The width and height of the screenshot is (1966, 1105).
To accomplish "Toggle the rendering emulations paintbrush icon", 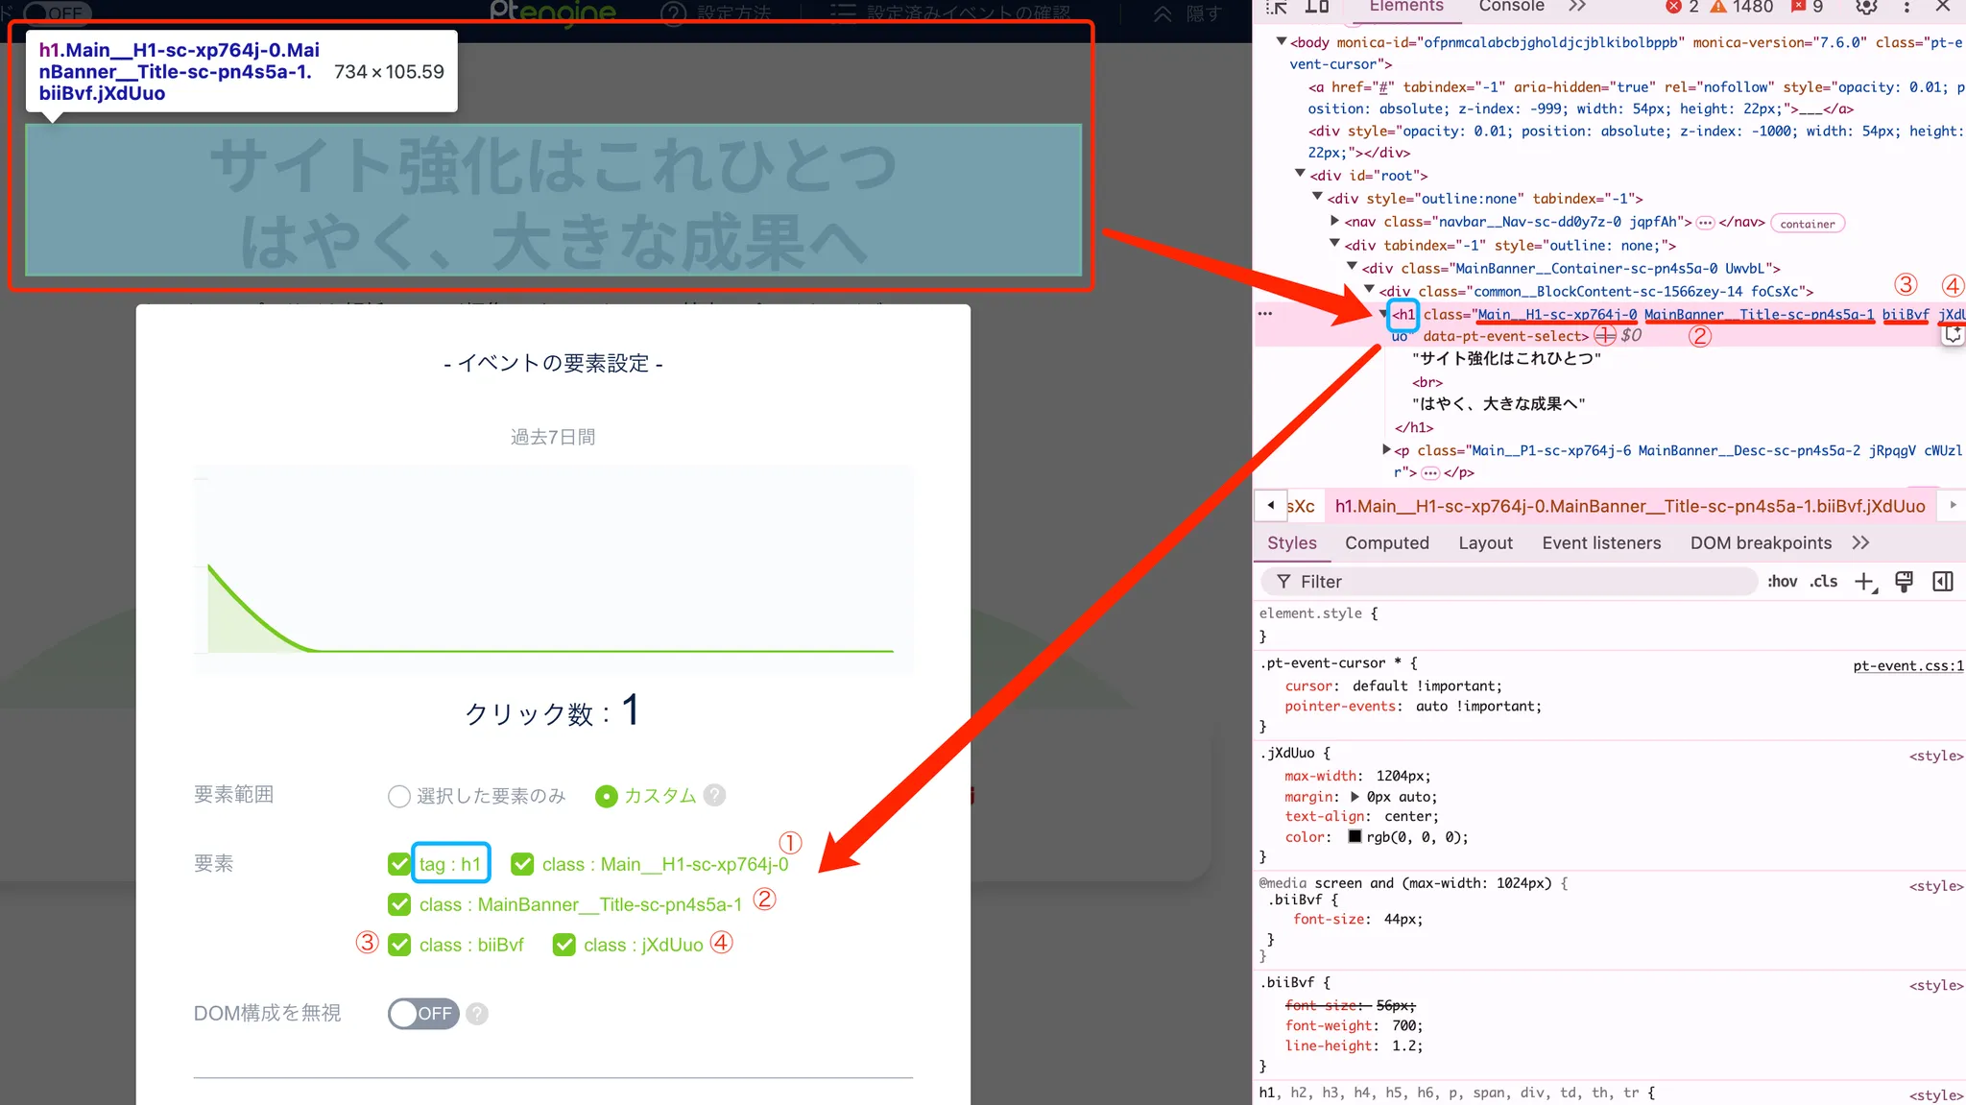I will 1904,582.
